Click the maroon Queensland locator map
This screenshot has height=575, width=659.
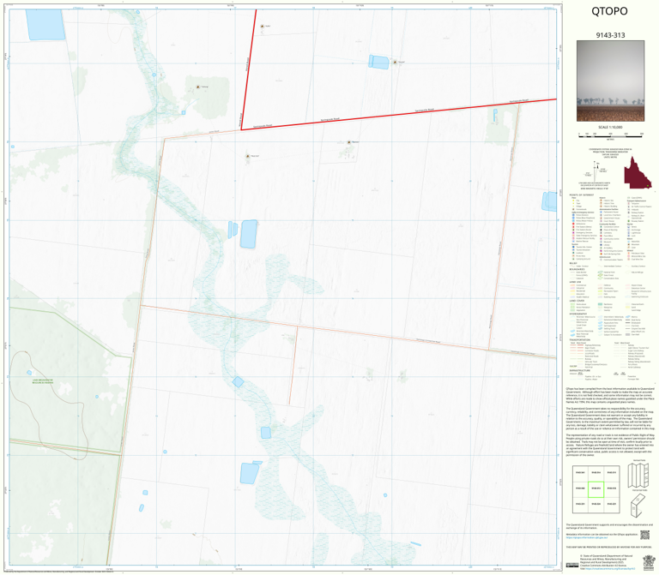(x=638, y=173)
